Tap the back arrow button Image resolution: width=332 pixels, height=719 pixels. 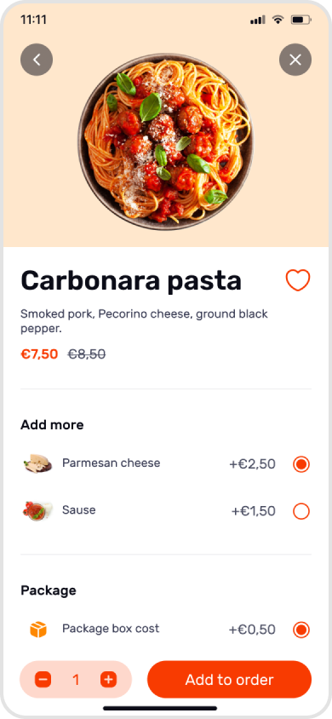pyautogui.click(x=37, y=60)
